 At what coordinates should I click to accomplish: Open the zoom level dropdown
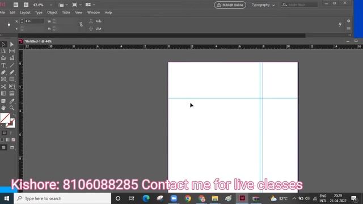pyautogui.click(x=50, y=5)
